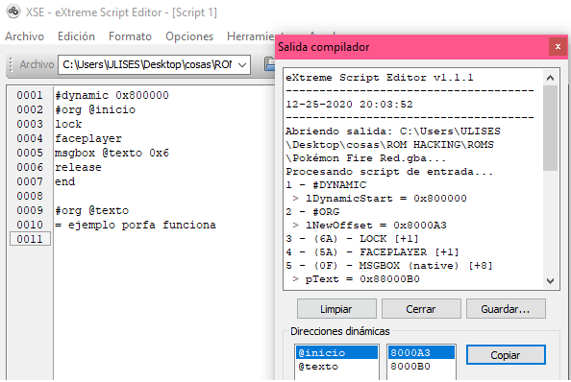
Task: Click 'lDynamicStart = 0x800000' in output
Action: click(386, 198)
